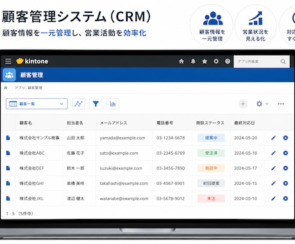Select yamada@example.com email cell
The image size is (295, 244).
[x=122, y=138]
